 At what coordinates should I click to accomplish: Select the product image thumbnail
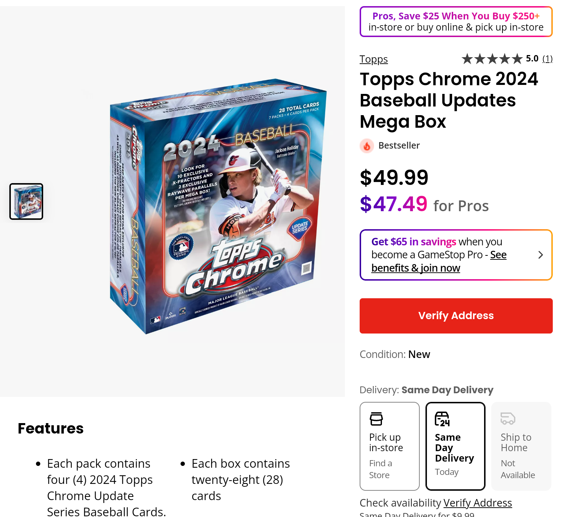tap(26, 201)
